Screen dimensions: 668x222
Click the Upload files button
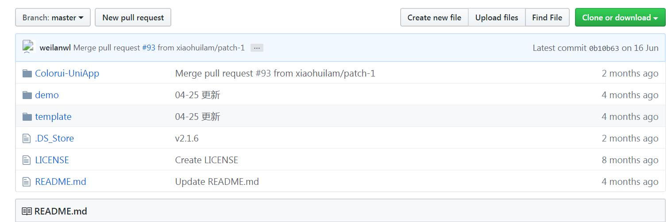click(497, 18)
